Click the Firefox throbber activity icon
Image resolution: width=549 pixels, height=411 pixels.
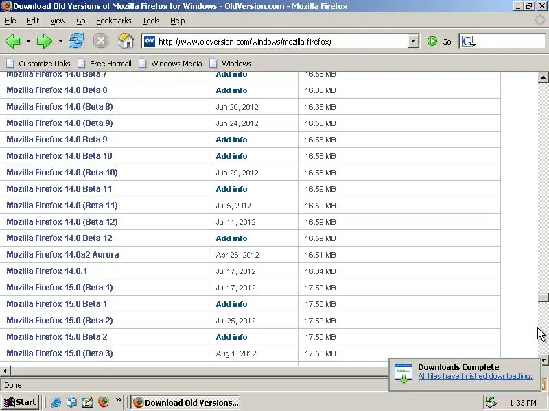click(x=540, y=21)
